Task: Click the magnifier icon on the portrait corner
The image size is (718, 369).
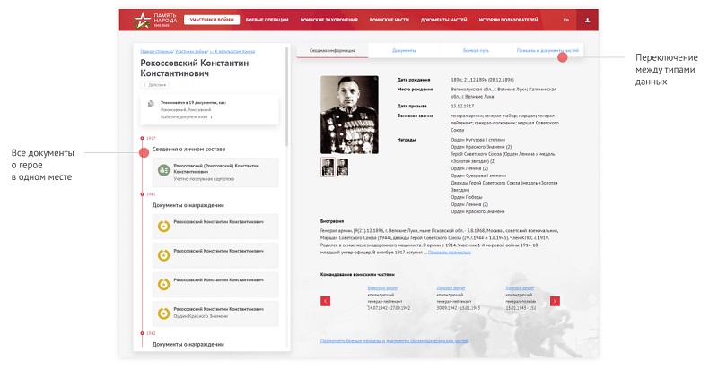Action: click(375, 80)
